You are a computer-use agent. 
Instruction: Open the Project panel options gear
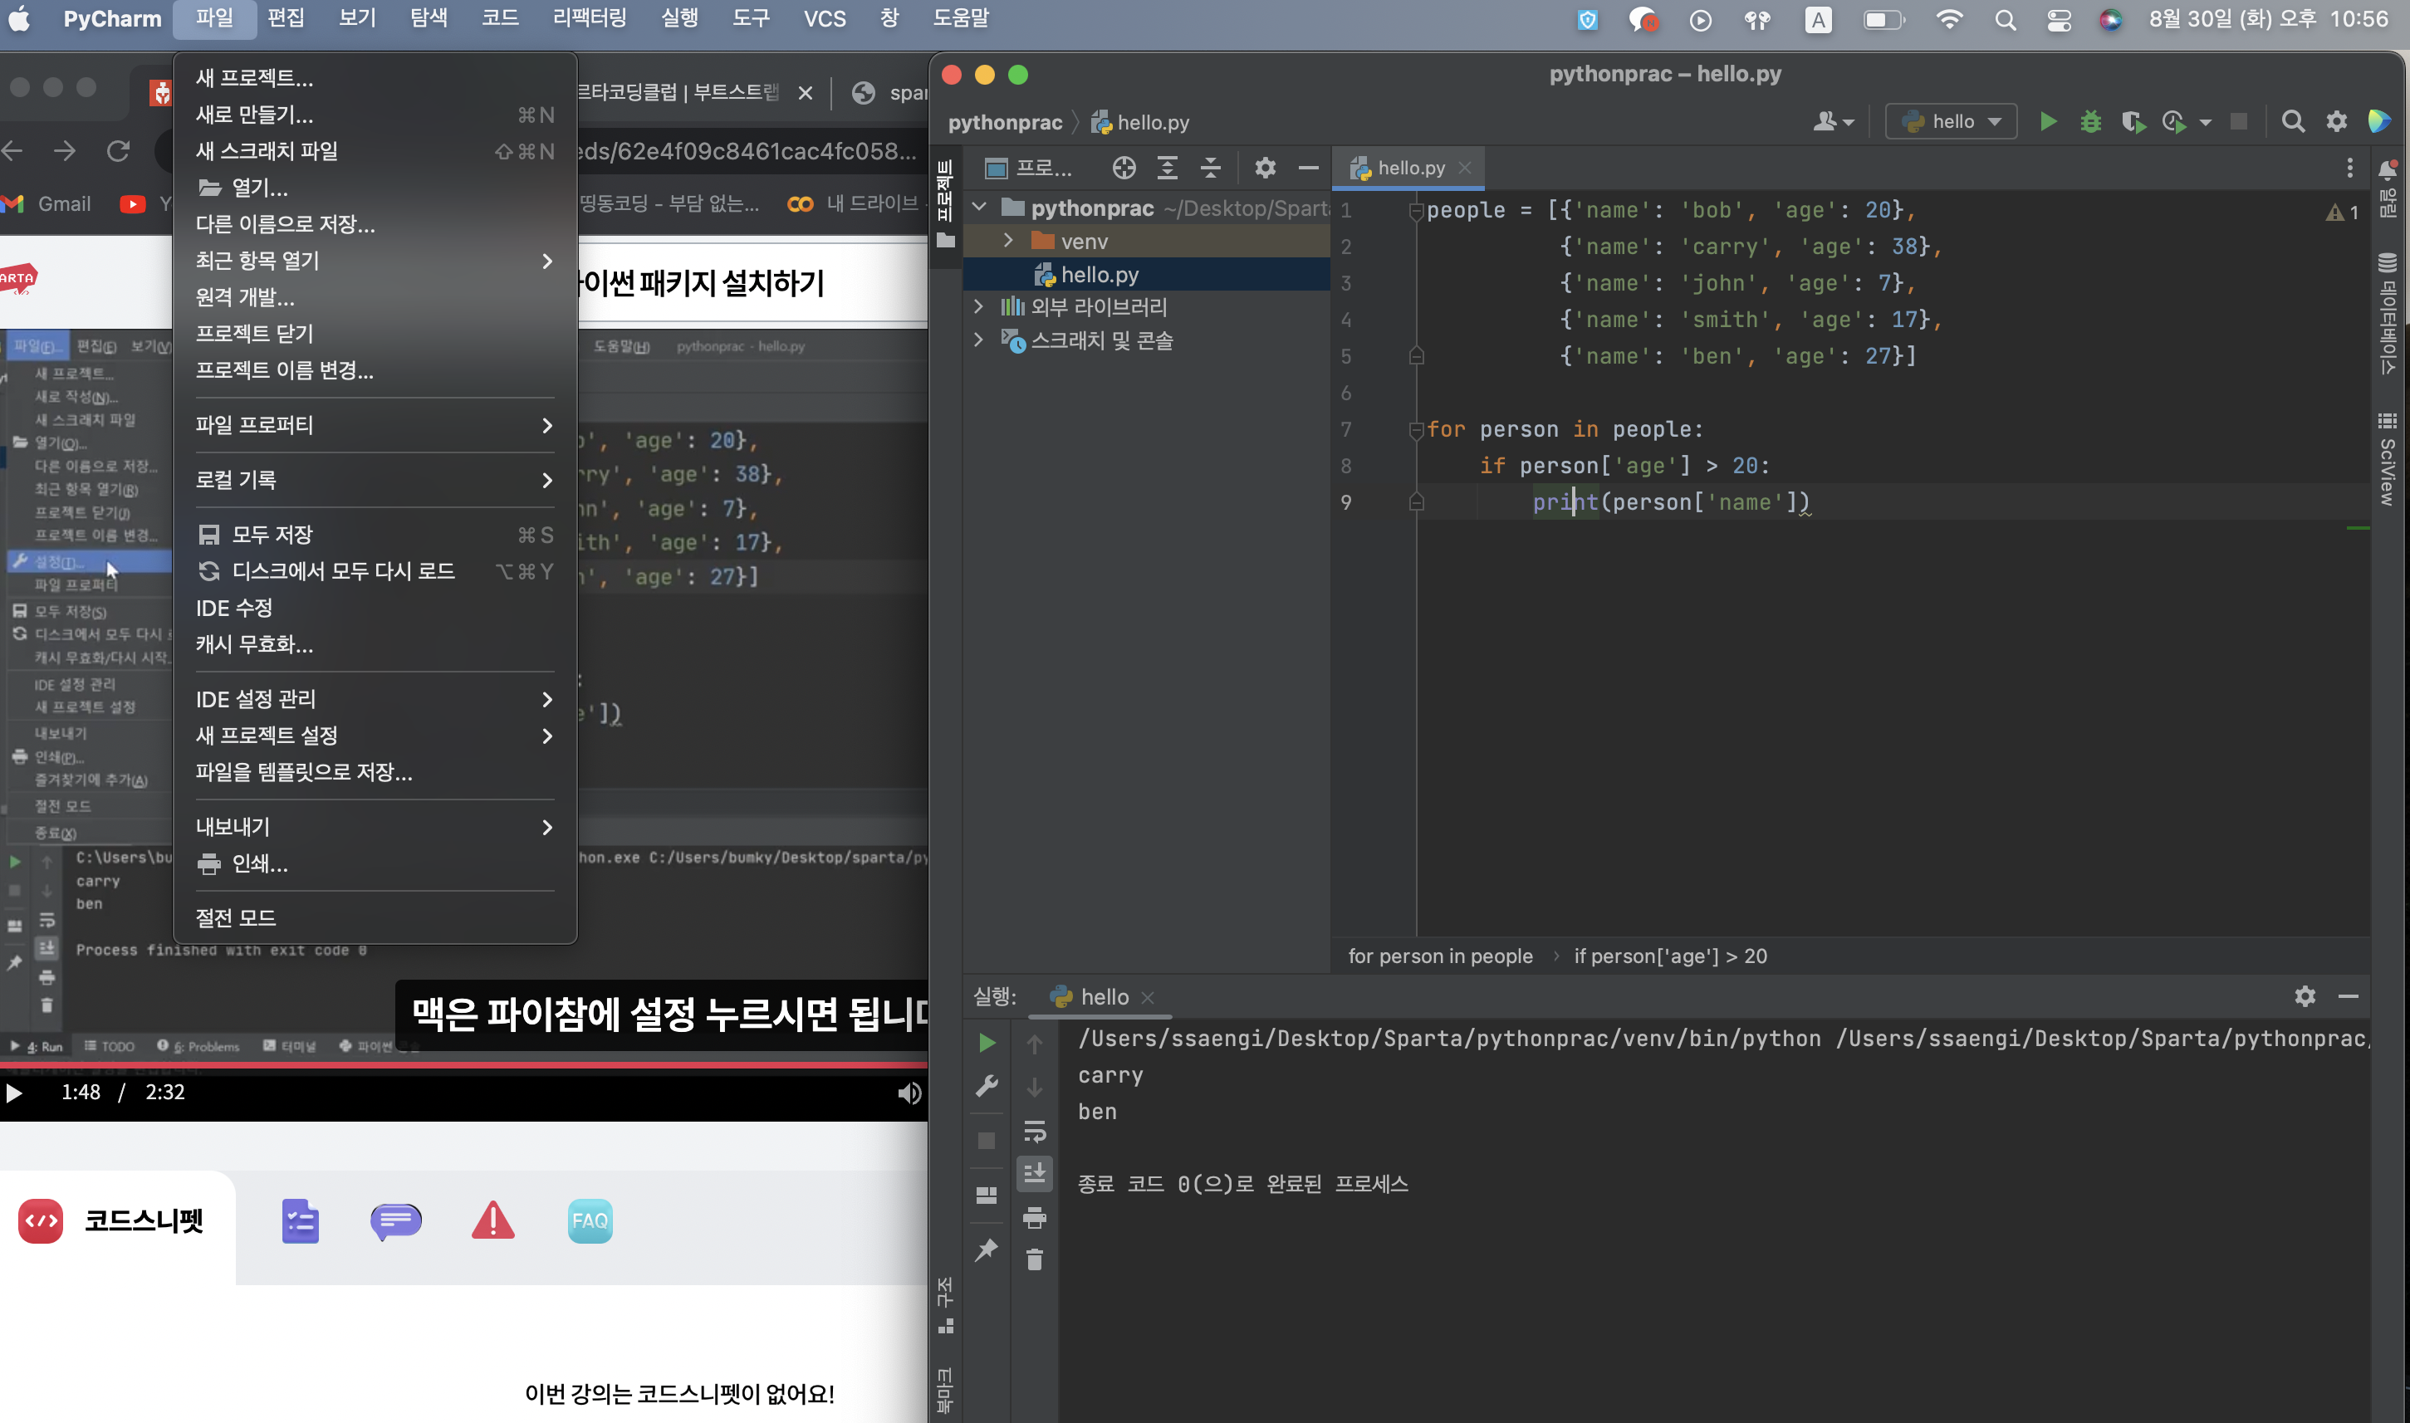[1265, 168]
